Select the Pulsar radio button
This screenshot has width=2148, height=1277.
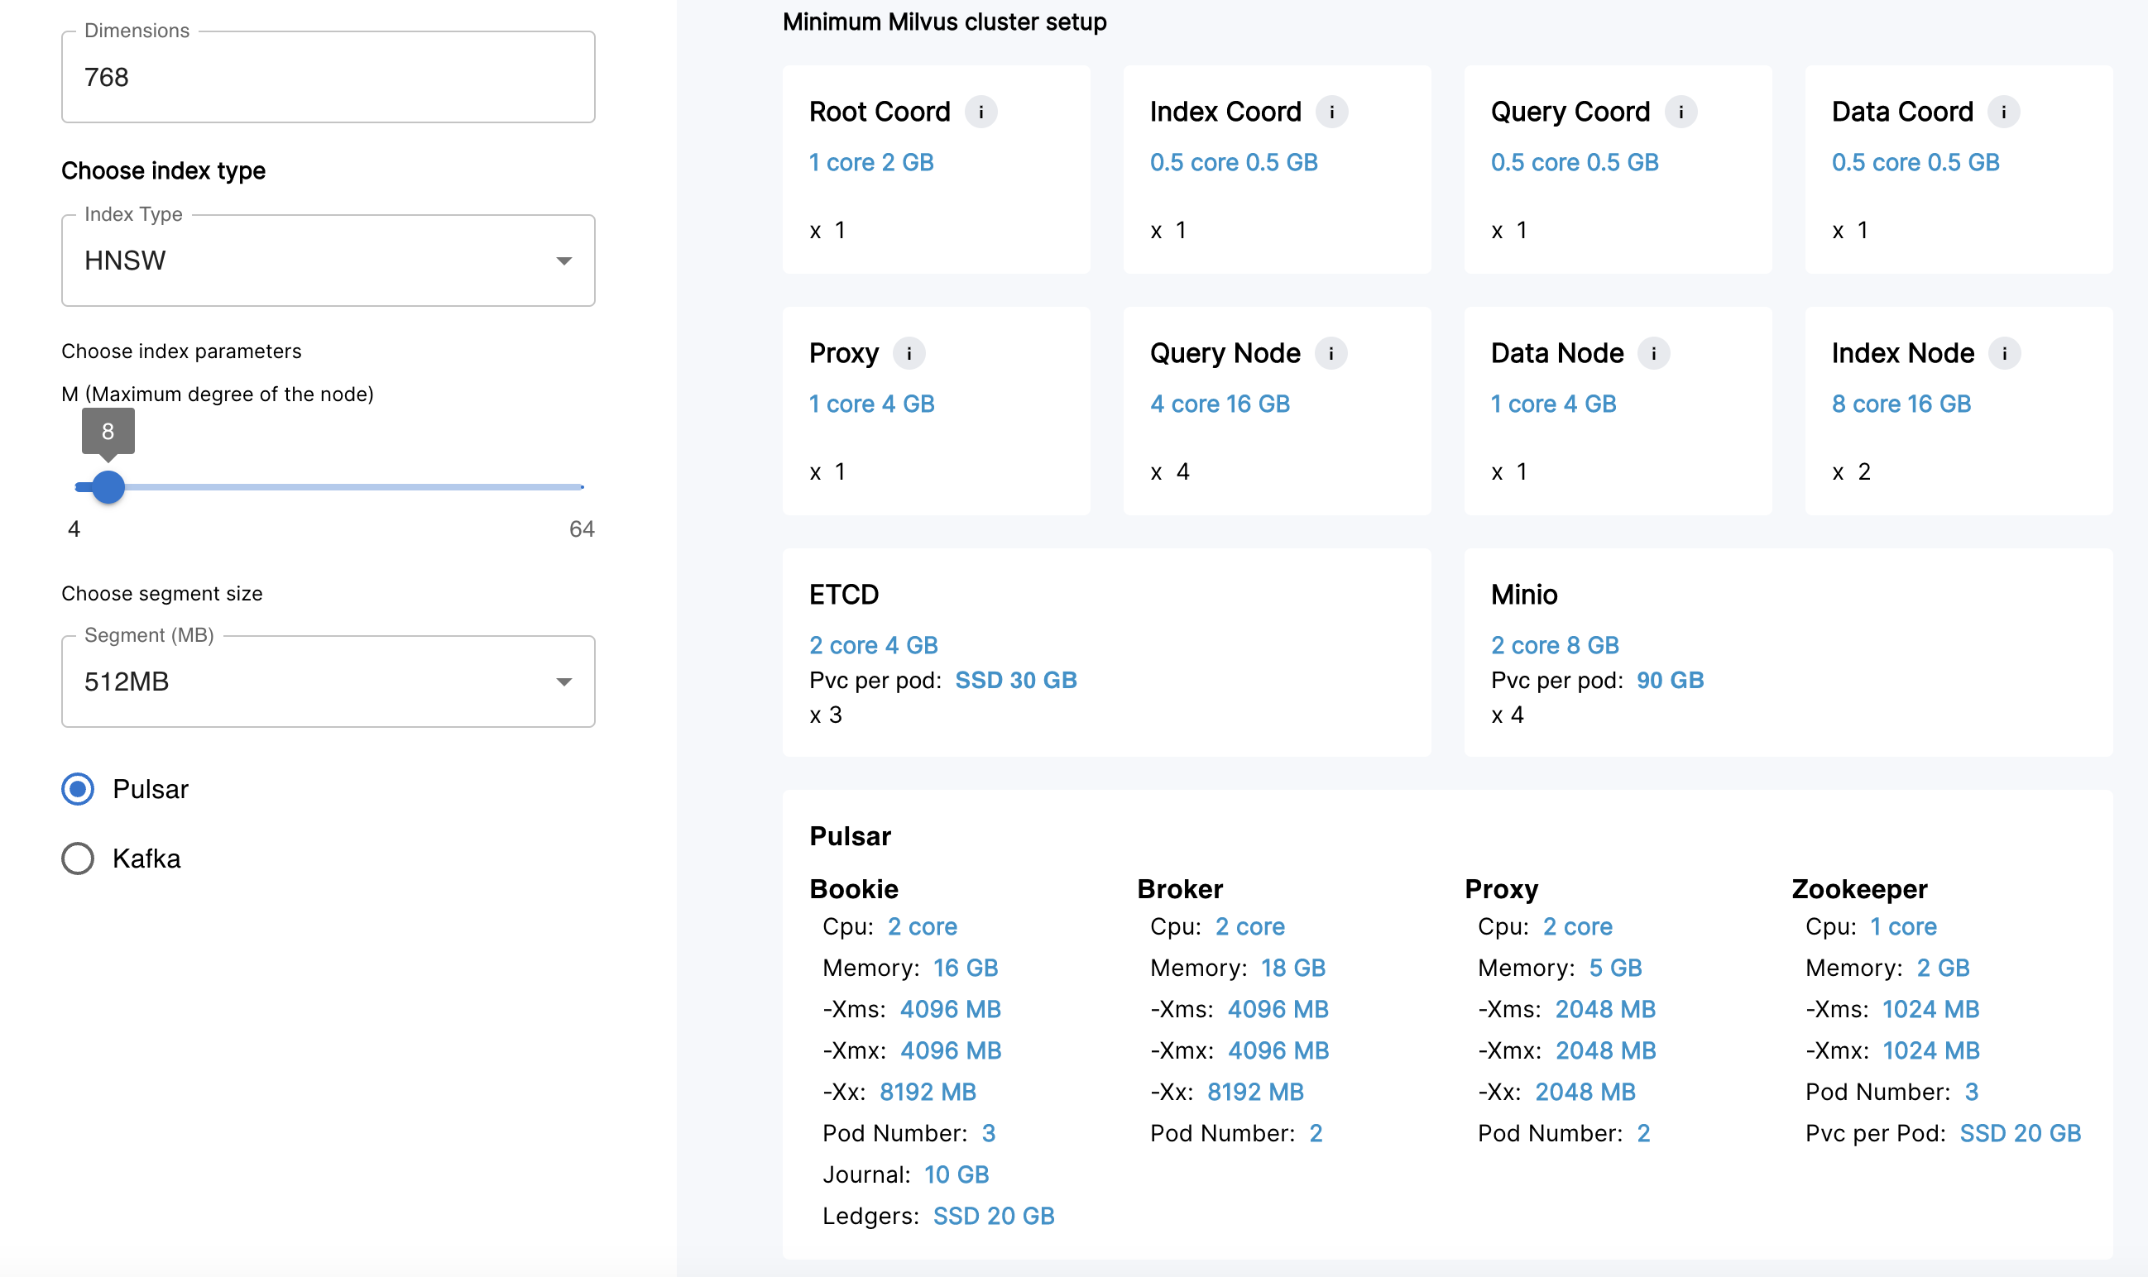coord(78,789)
